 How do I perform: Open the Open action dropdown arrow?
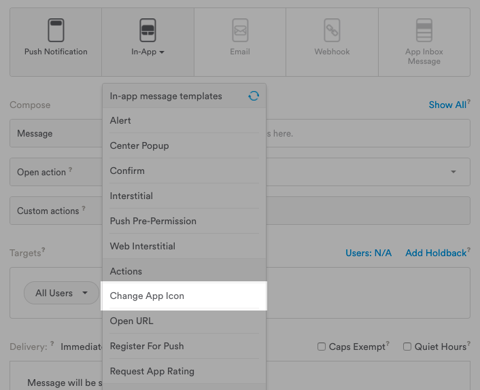pyautogui.click(x=453, y=172)
